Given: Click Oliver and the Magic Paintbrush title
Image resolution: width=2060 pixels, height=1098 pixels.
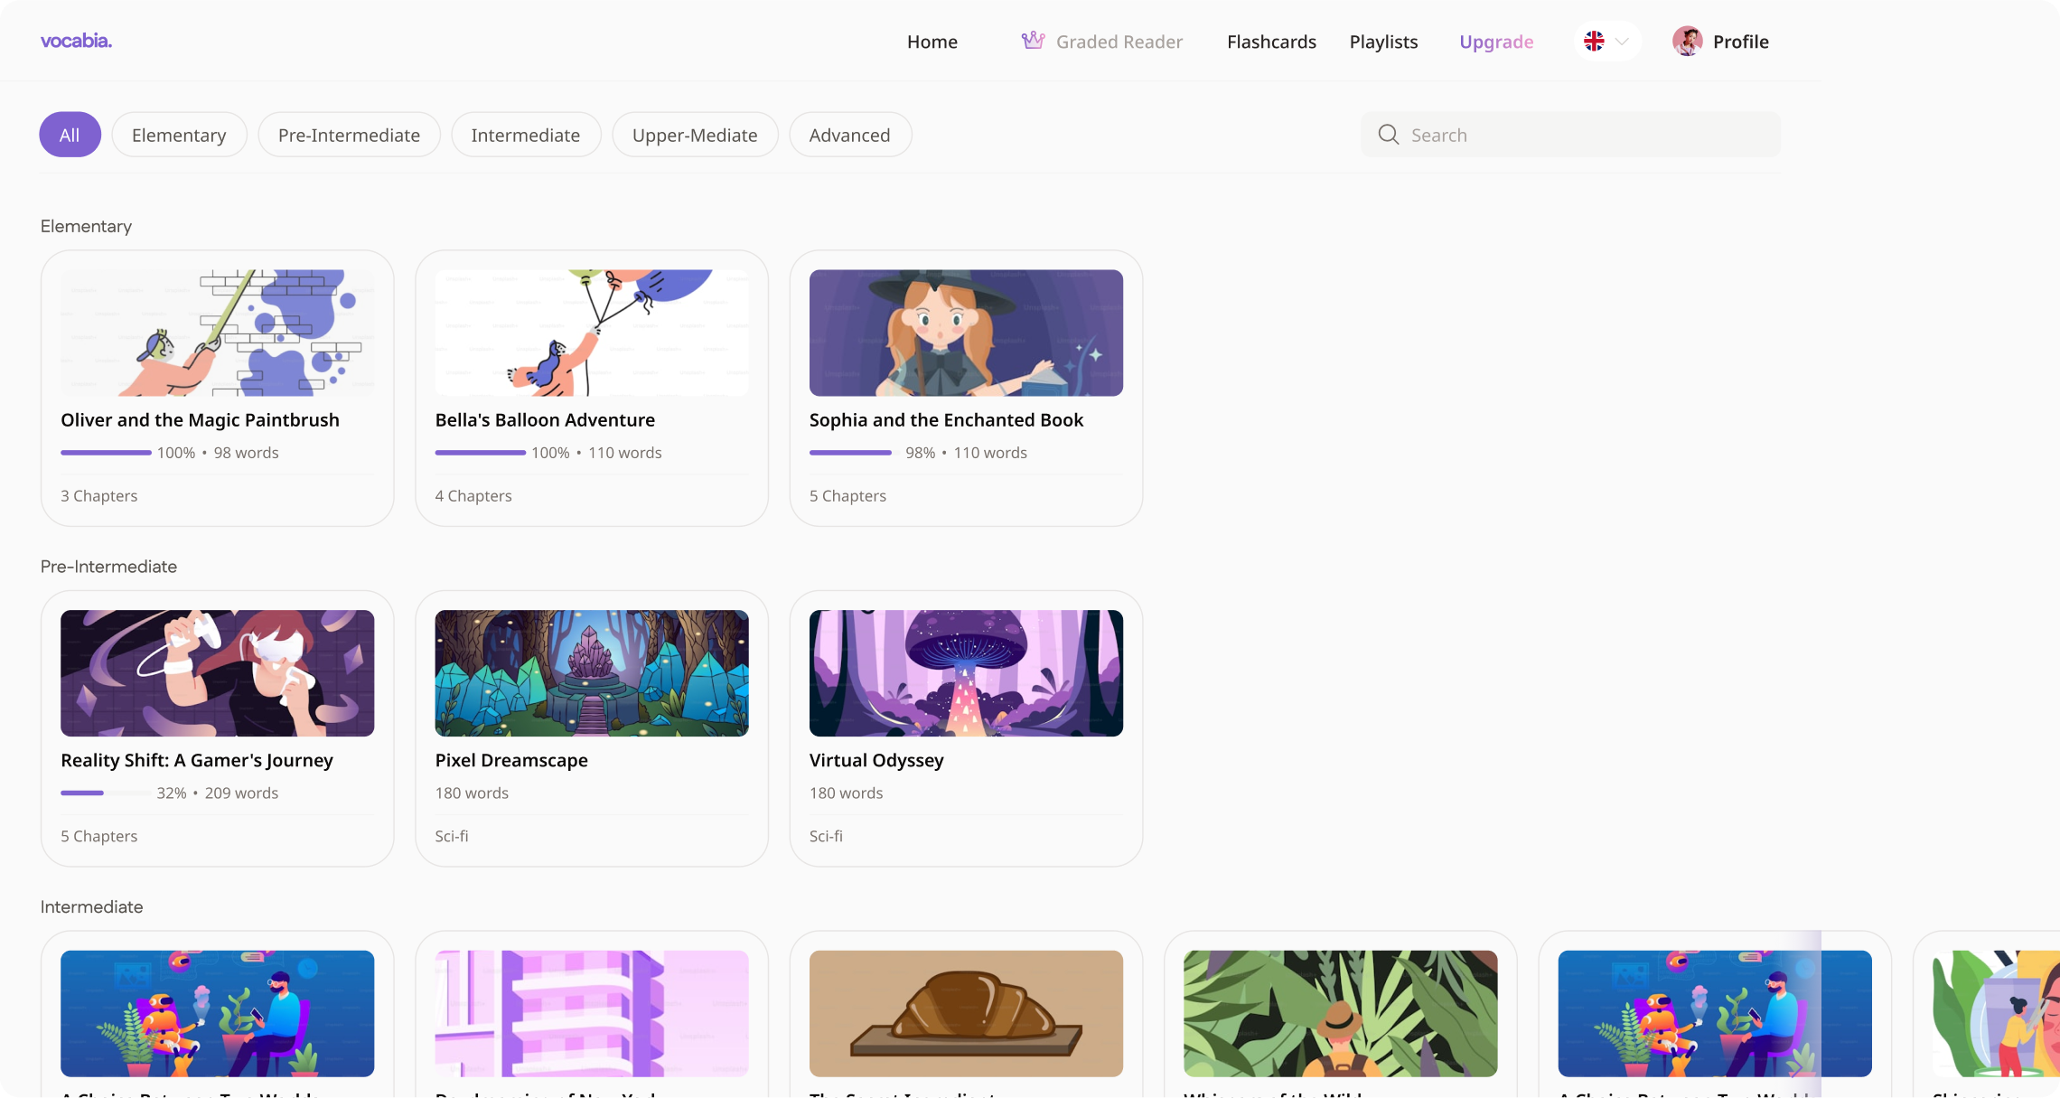Looking at the screenshot, I should click(x=200, y=420).
